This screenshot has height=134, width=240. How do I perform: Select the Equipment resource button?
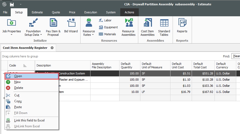click(x=108, y=27)
